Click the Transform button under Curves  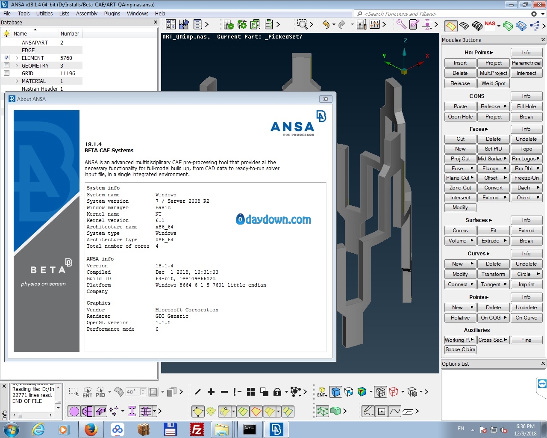tap(493, 274)
